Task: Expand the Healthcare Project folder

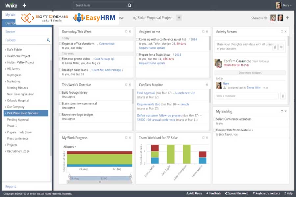Action: tap(5, 56)
